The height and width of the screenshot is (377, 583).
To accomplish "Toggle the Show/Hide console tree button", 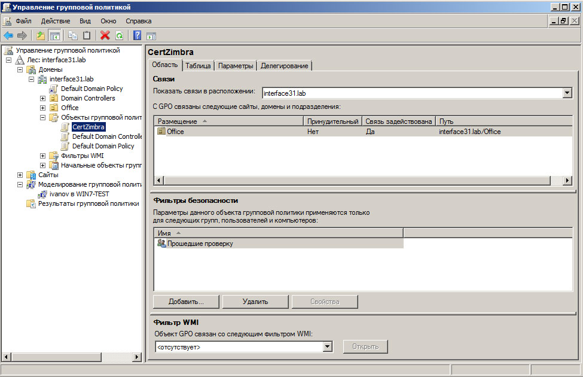I will pos(55,36).
